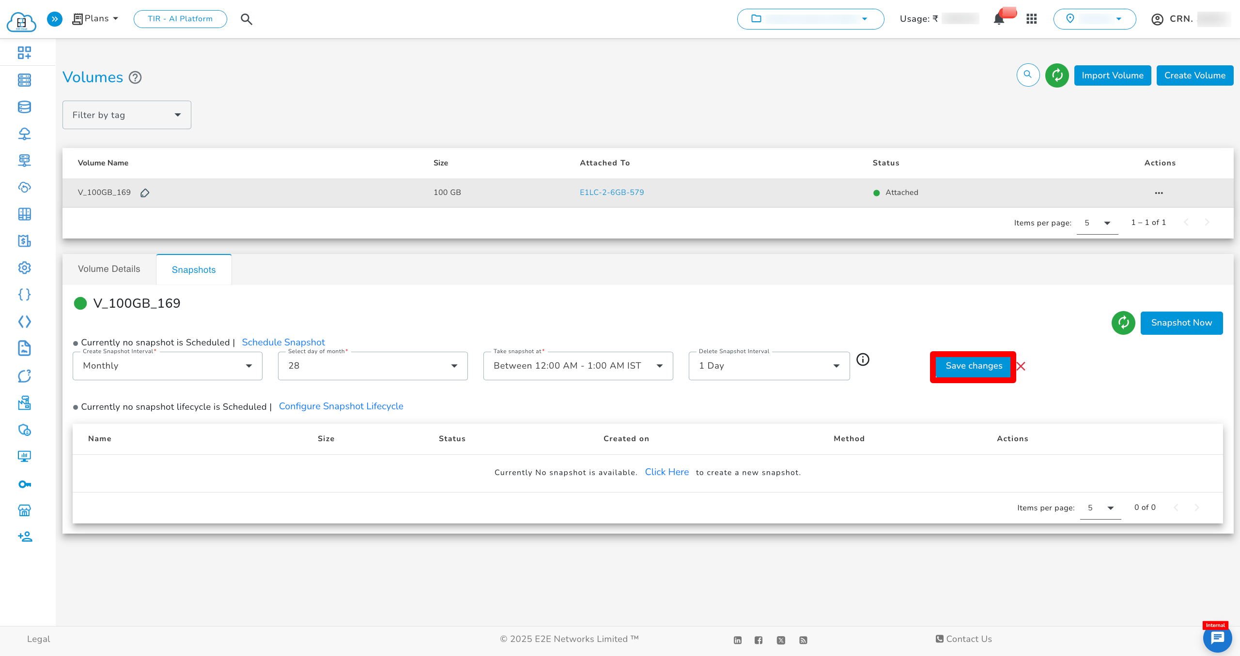The height and width of the screenshot is (656, 1240).
Task: Click the Configure Snapshot Lifecycle link
Action: [x=341, y=406]
